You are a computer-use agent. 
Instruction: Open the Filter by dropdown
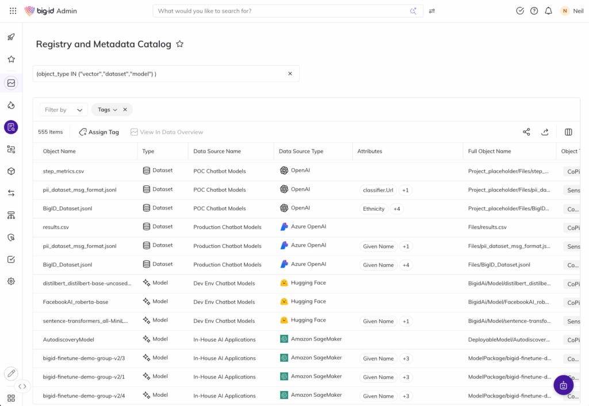[x=64, y=110]
